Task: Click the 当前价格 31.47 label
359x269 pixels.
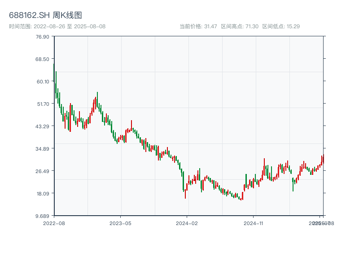Action: click(x=198, y=26)
